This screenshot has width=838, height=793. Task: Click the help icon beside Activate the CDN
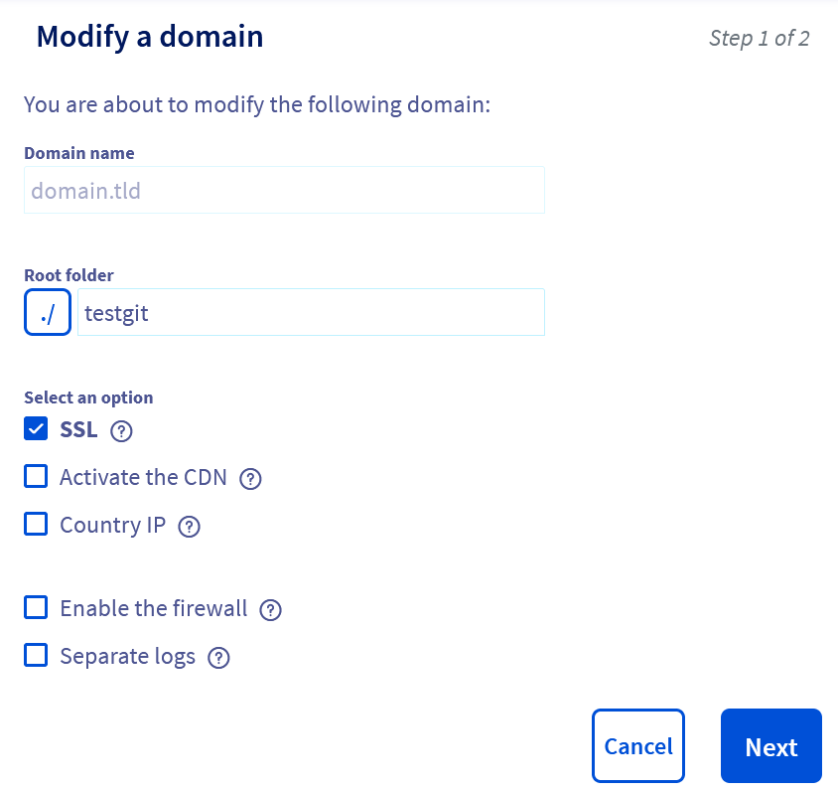point(251,479)
